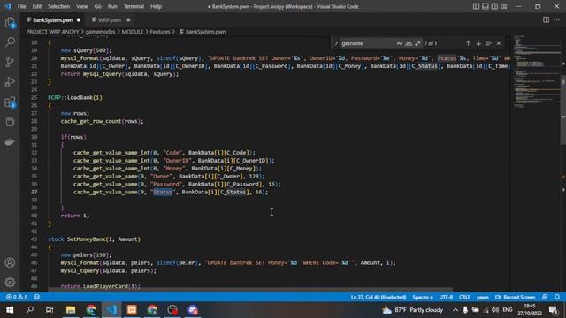
Task: Change line ending via CRLF item
Action: 464,297
